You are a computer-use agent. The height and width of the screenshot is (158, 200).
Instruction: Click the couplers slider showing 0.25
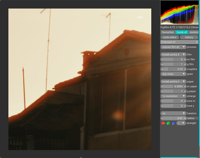(x=173, y=69)
